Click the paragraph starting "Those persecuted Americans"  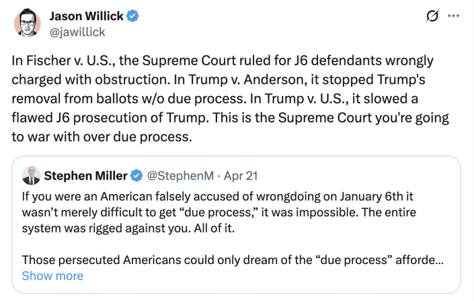point(229,260)
